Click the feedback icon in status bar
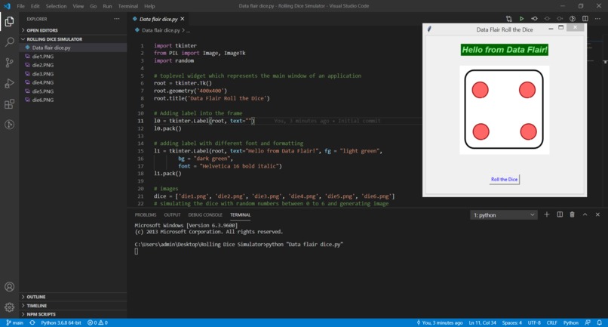This screenshot has height=327, width=608. pos(588,322)
